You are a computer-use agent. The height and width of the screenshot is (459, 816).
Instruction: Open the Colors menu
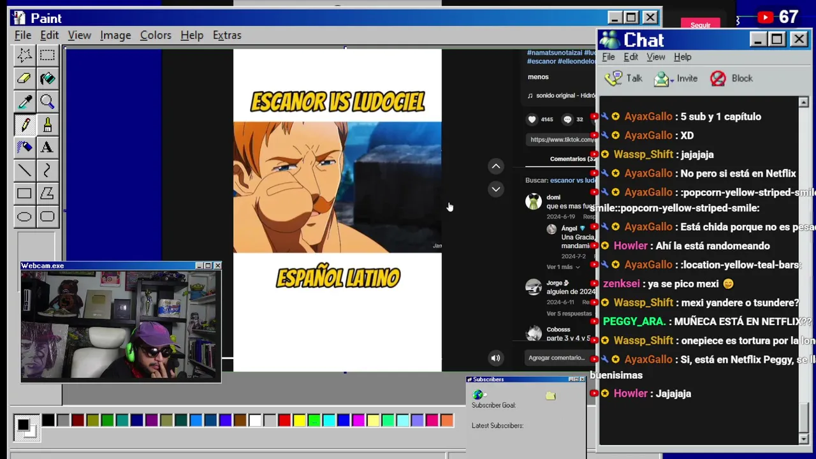tap(156, 35)
